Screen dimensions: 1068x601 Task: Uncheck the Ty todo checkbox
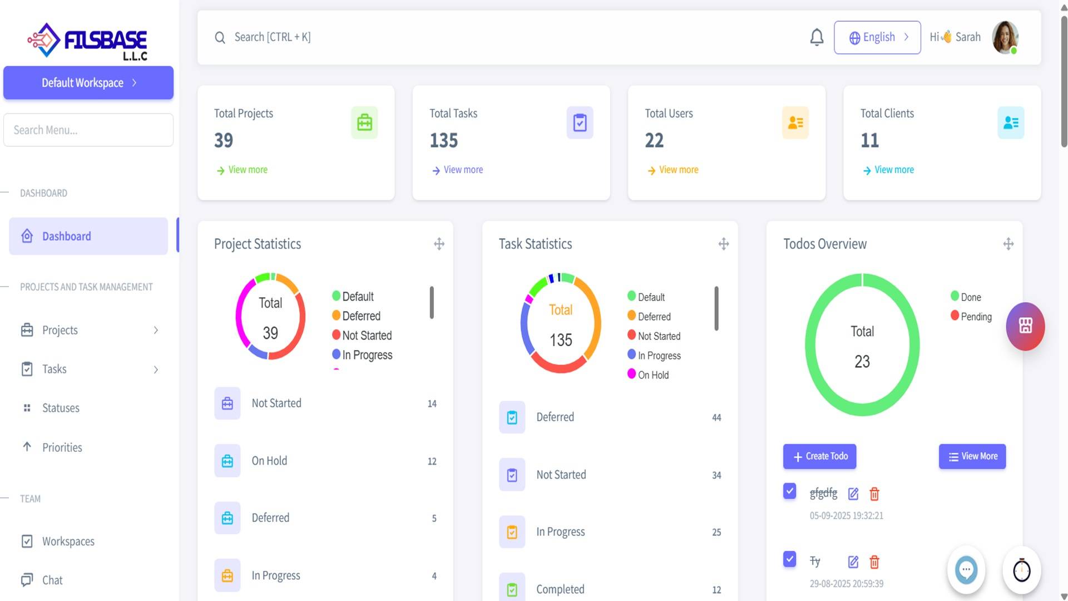point(789,559)
